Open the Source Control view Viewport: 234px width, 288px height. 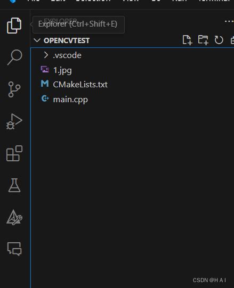pyautogui.click(x=14, y=89)
